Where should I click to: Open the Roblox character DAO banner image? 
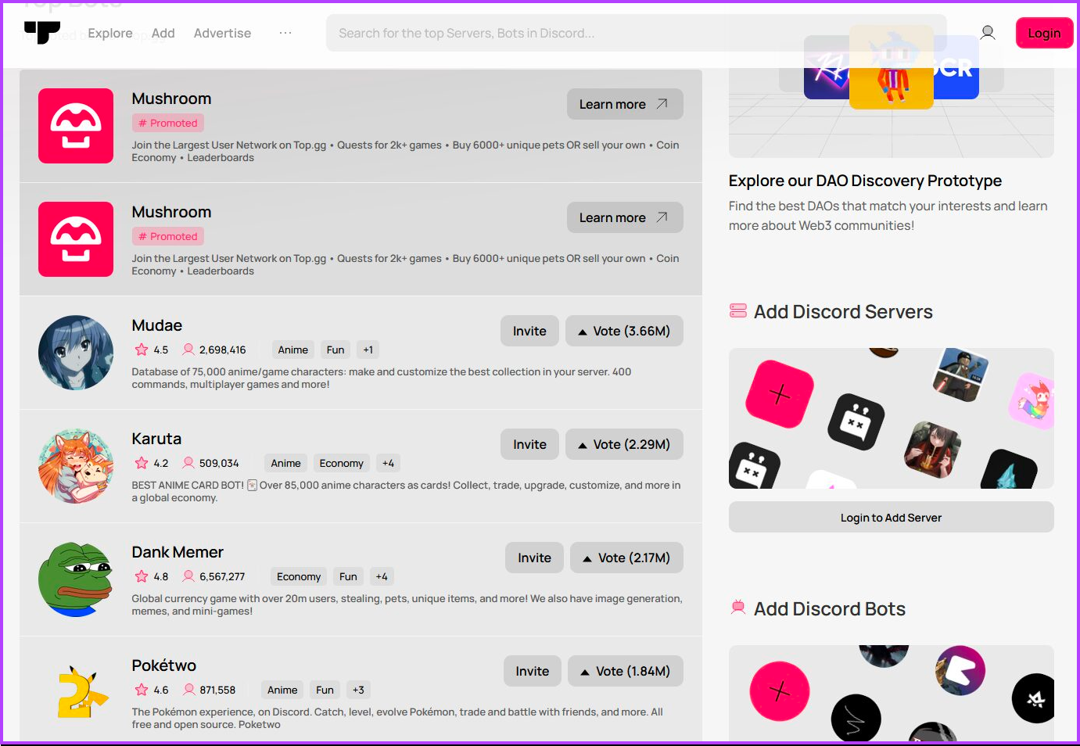(x=892, y=66)
